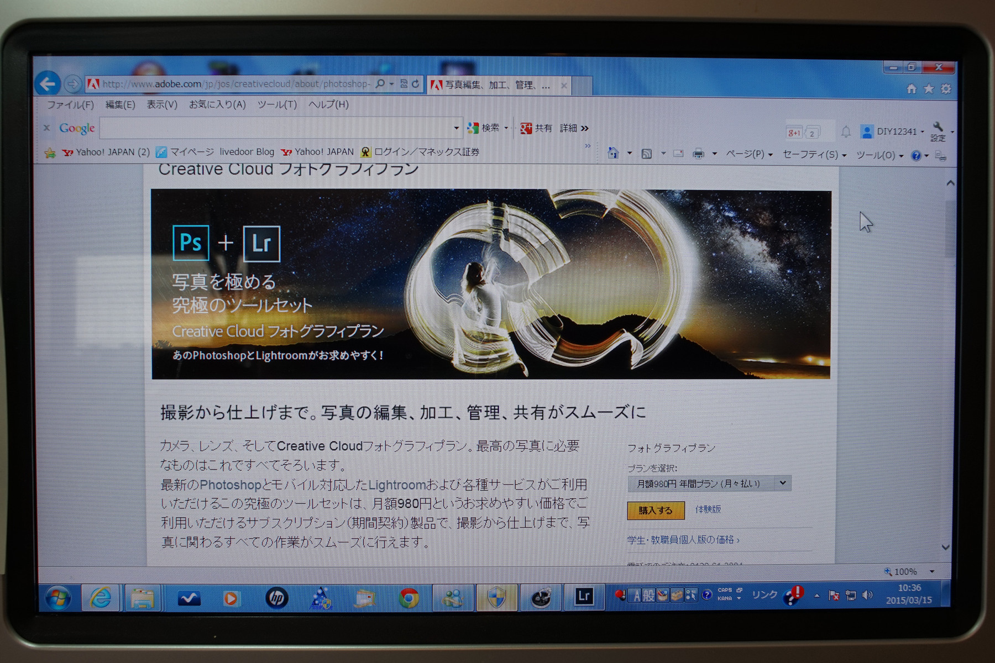Image resolution: width=995 pixels, height=663 pixels.
Task: Click Google toolbar bell notifications icon
Action: pyautogui.click(x=846, y=131)
